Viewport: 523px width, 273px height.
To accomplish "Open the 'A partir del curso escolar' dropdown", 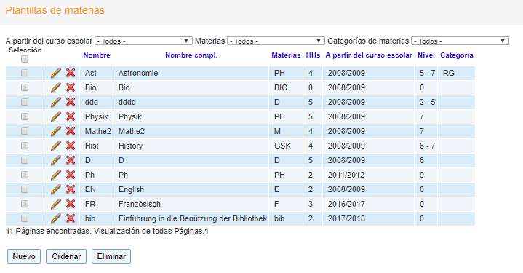I will pyautogui.click(x=143, y=41).
